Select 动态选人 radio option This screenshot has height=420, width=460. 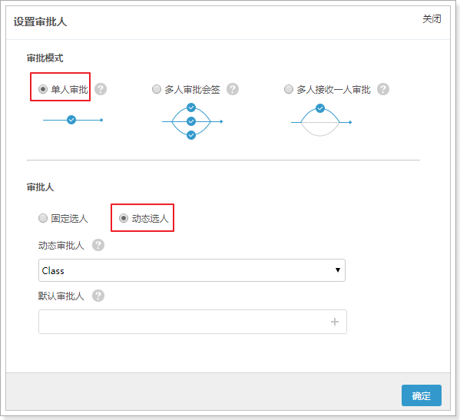tap(124, 218)
